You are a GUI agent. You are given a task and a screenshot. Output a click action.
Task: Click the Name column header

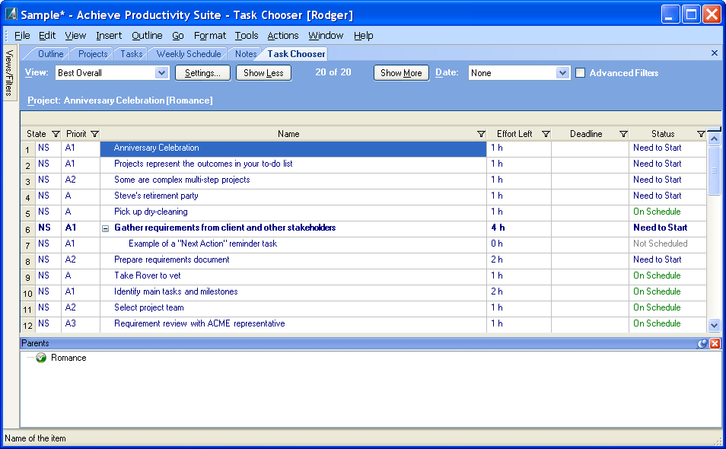point(288,134)
